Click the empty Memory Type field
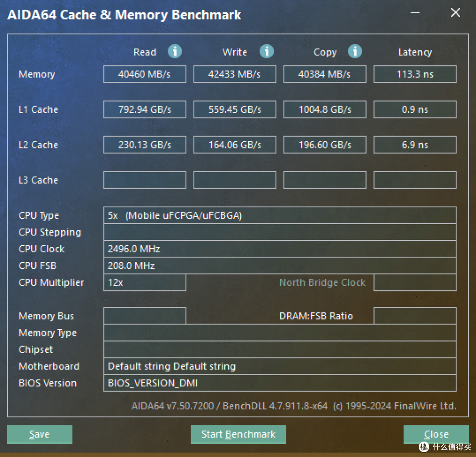The image size is (476, 457). coord(279,333)
